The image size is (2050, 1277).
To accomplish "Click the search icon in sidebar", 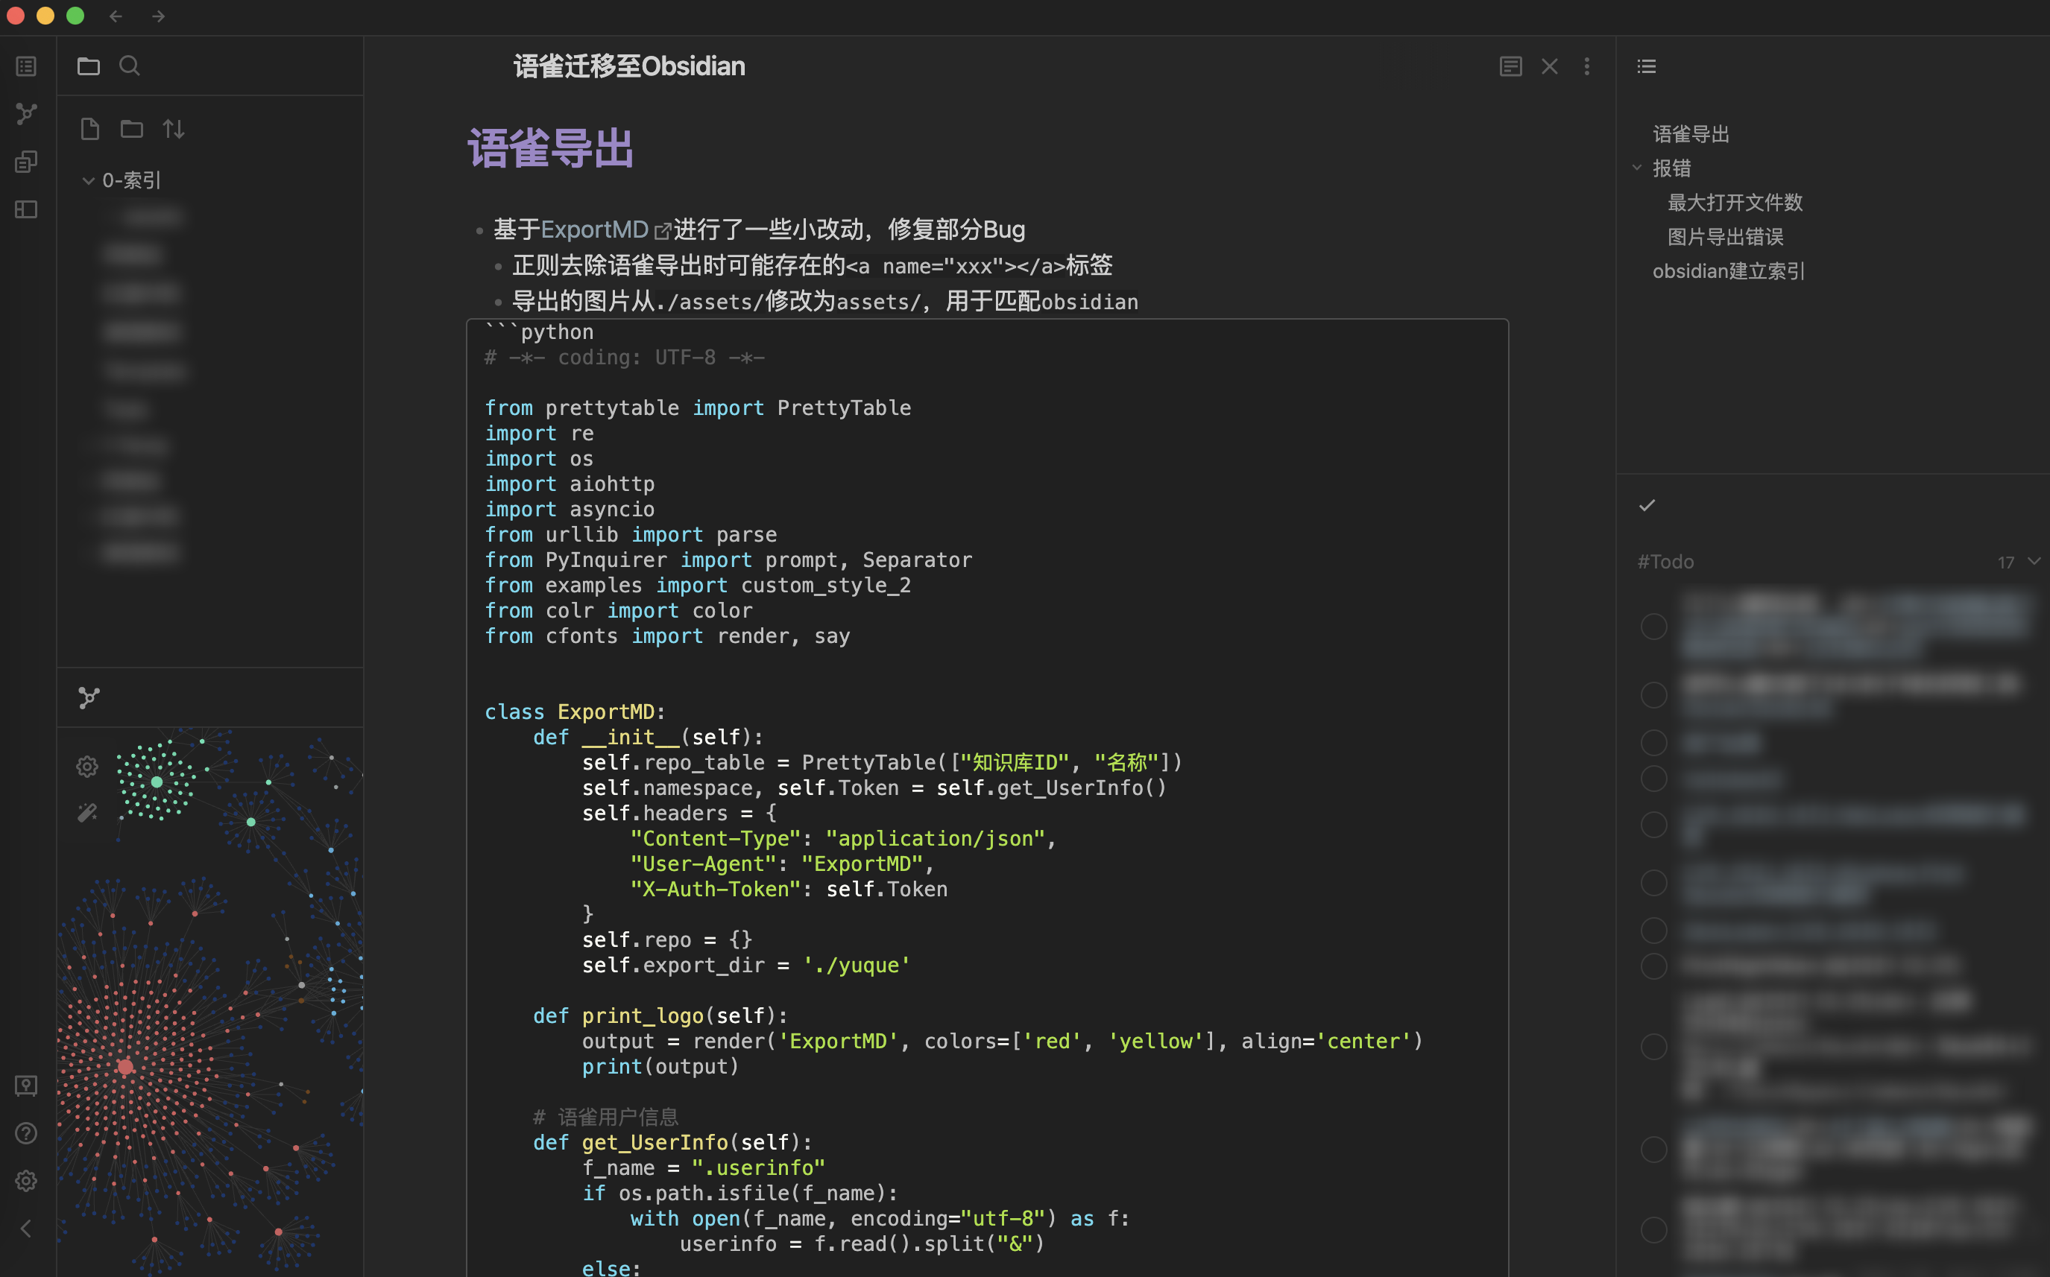I will (x=129, y=66).
